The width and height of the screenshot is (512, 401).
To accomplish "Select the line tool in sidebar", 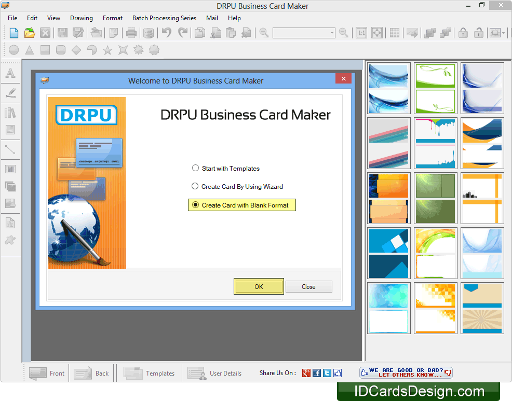I will [10, 150].
